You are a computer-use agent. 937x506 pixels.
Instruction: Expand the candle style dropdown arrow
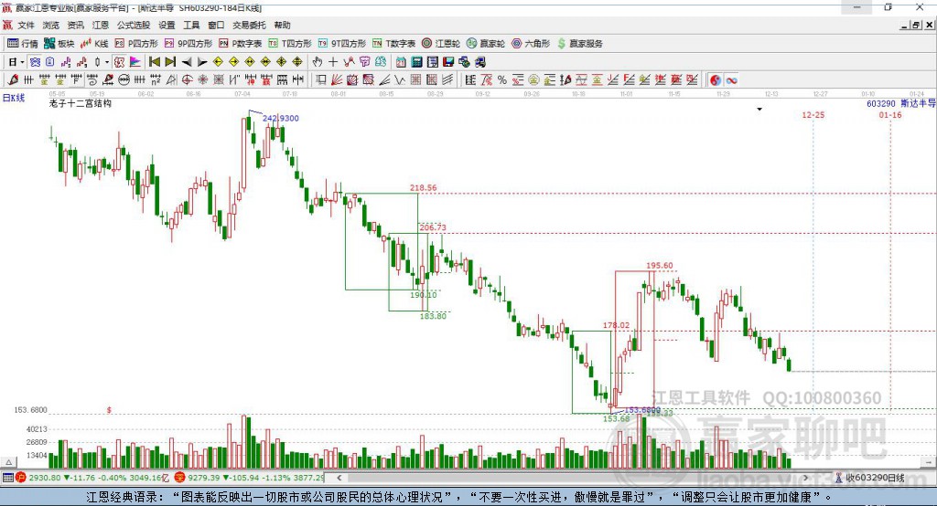click(x=107, y=62)
